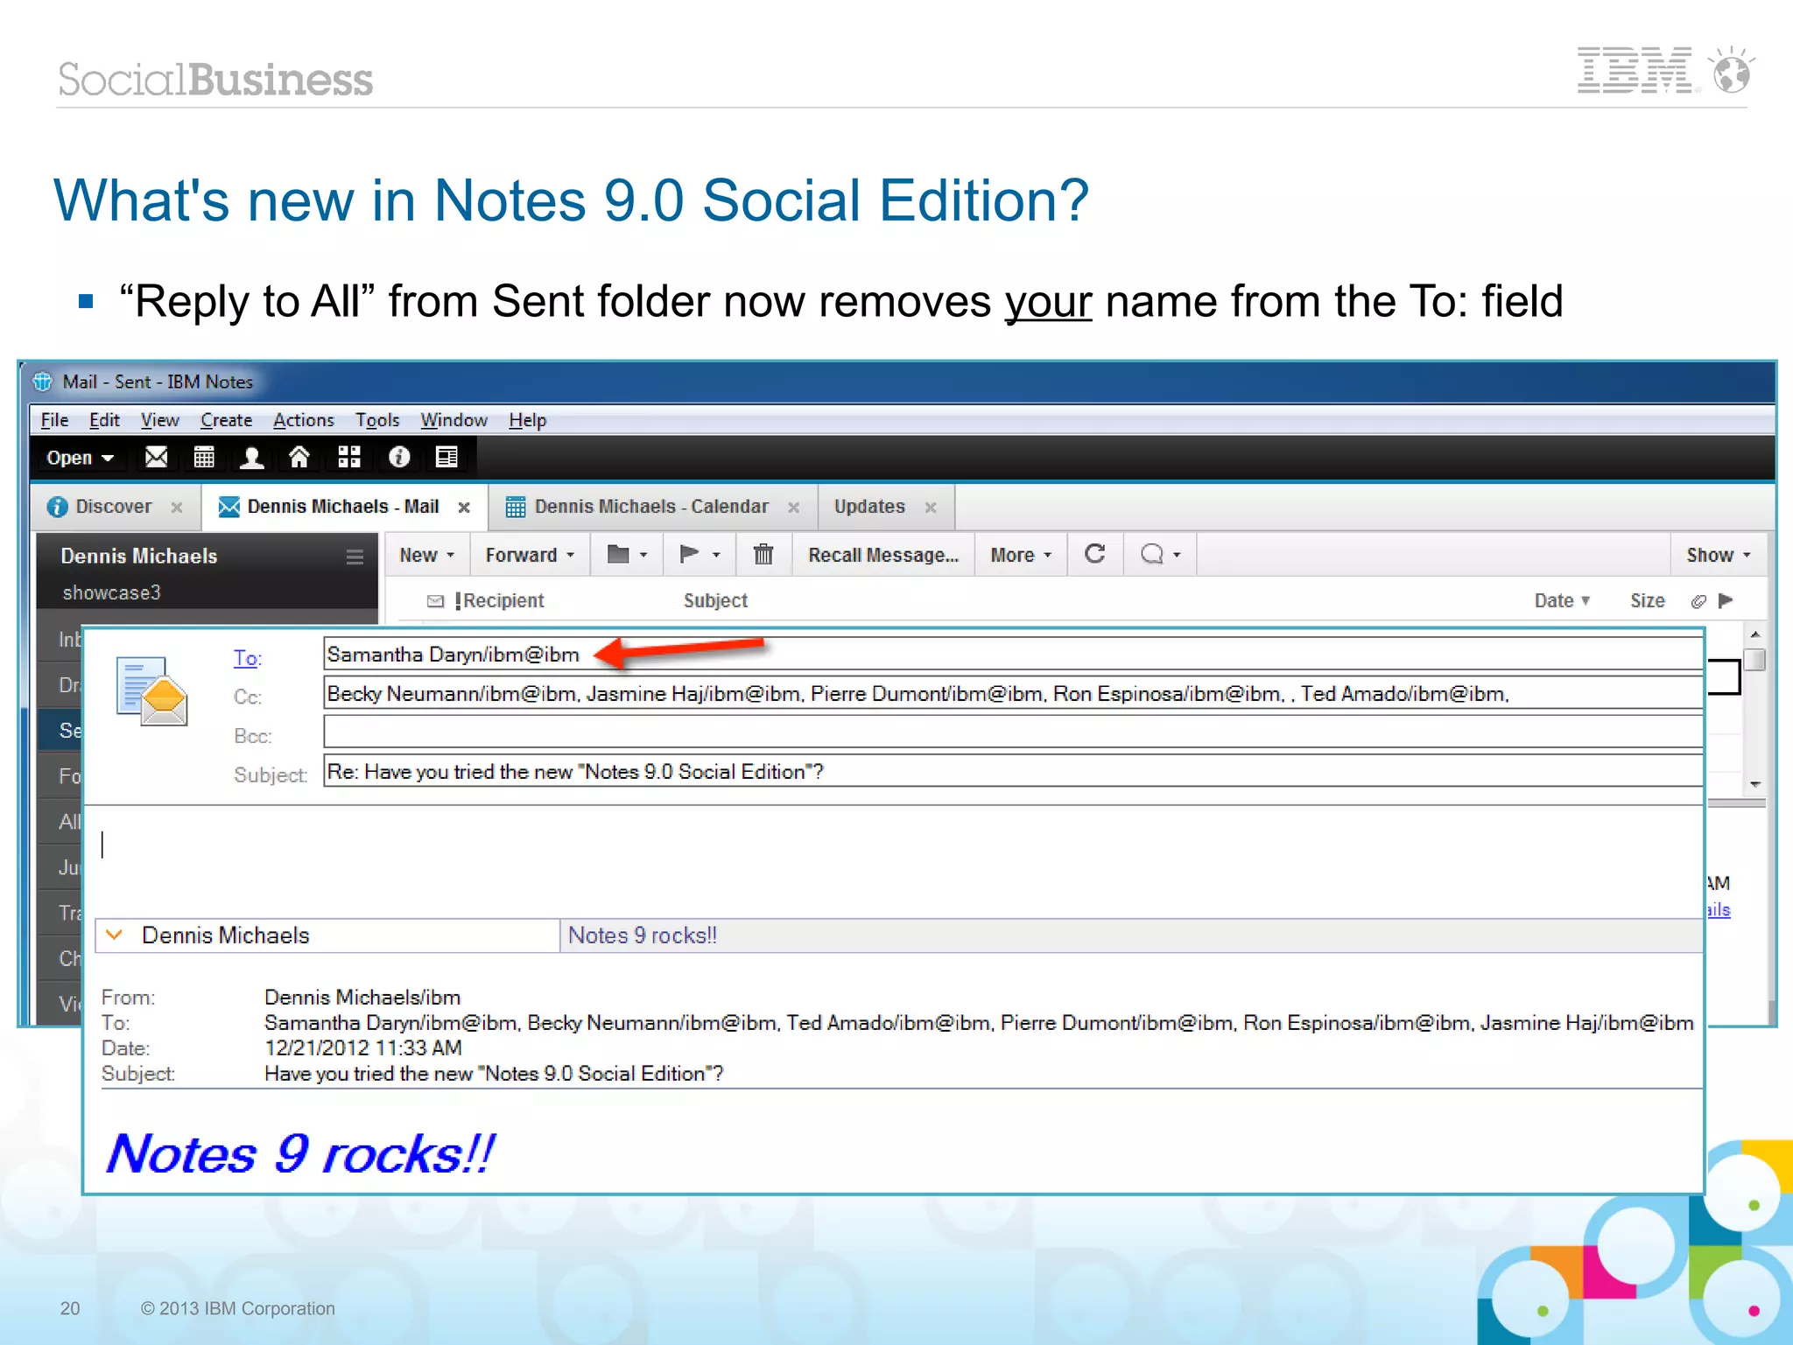Click the Subject field of reply
This screenshot has width=1793, height=1345.
[1013, 771]
